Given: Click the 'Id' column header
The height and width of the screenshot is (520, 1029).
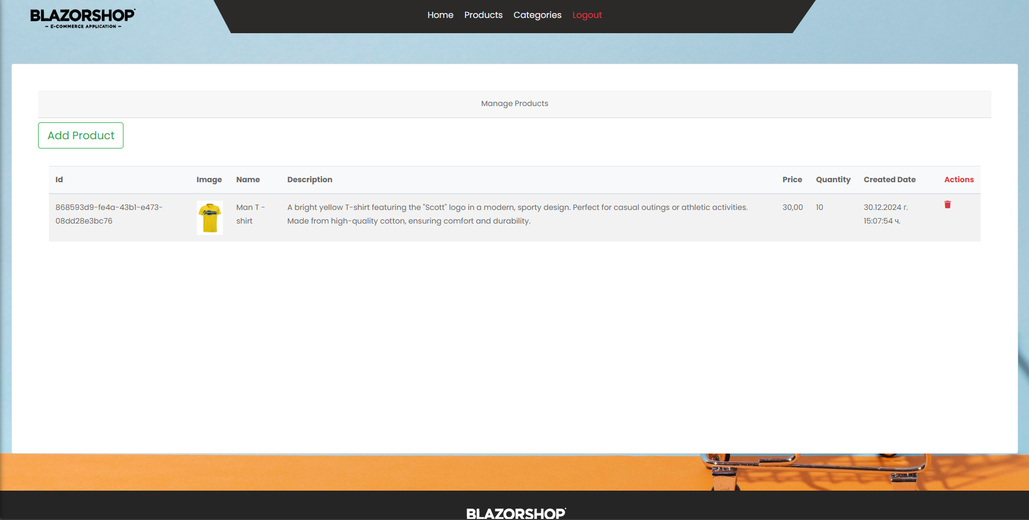Looking at the screenshot, I should click(x=59, y=179).
